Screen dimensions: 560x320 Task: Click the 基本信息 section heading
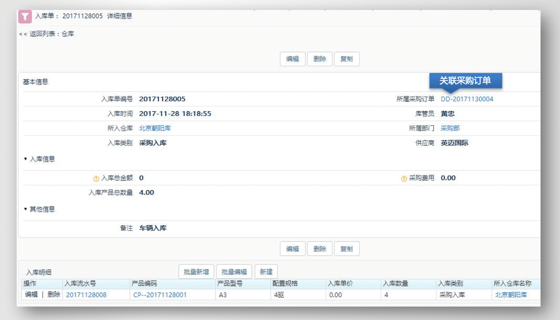click(x=35, y=82)
